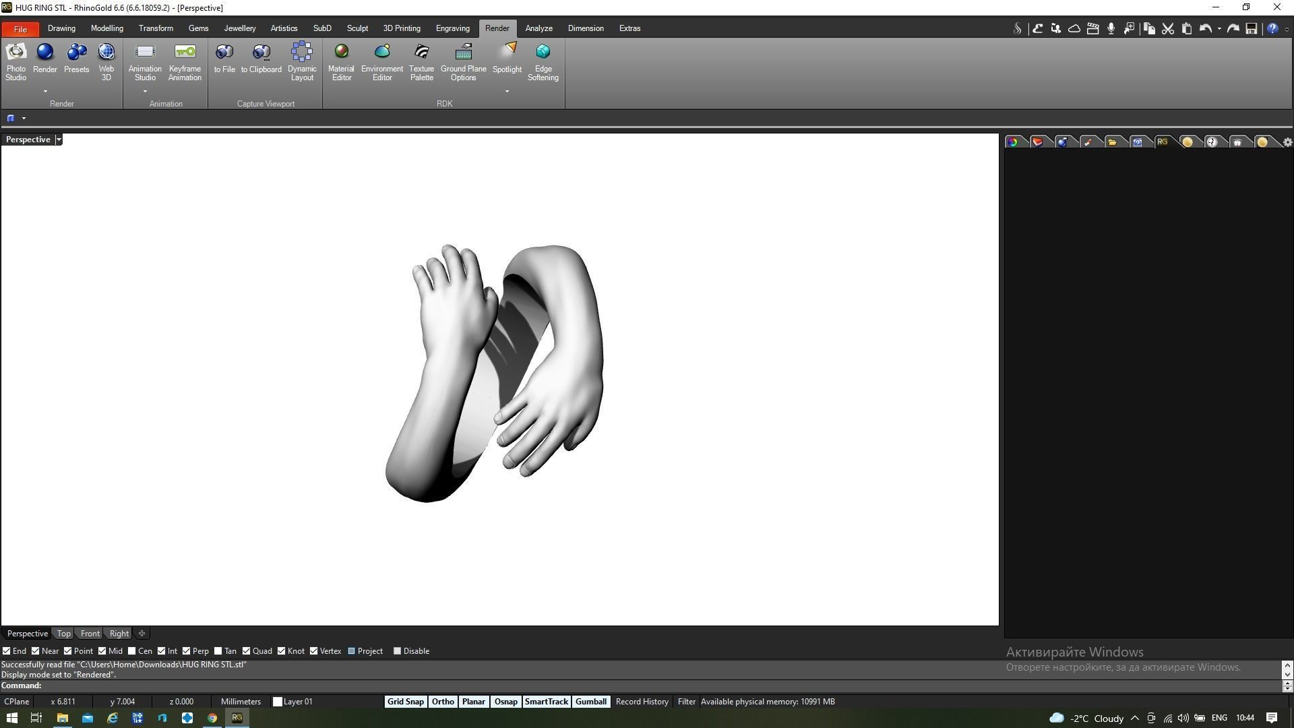The height and width of the screenshot is (728, 1294).
Task: Click Record History in status bar
Action: 642,702
